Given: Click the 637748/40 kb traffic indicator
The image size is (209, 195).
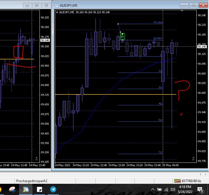Looking at the screenshot, I should (x=191, y=181).
